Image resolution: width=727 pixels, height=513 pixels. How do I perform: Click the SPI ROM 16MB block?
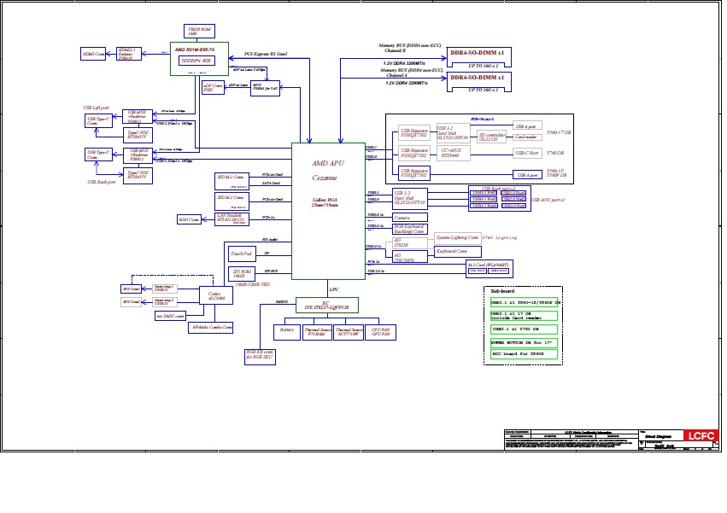point(242,273)
